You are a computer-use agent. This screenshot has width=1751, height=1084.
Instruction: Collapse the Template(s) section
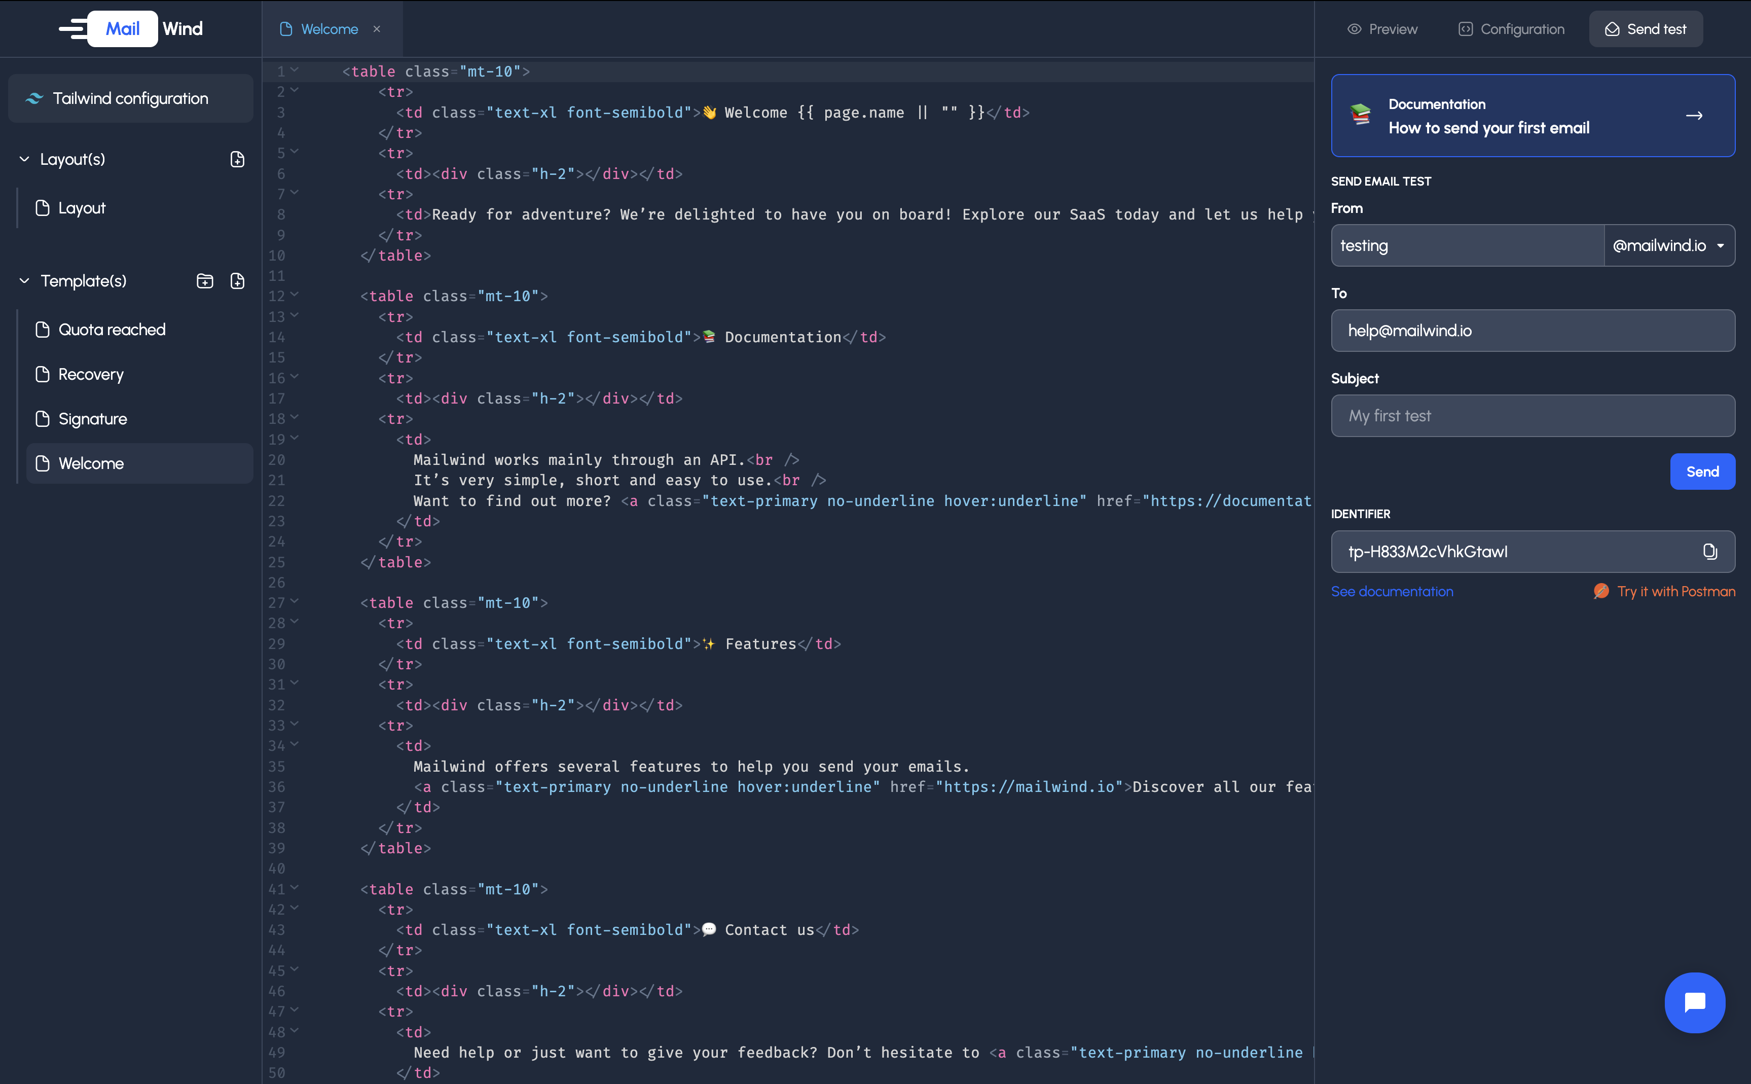click(x=24, y=281)
